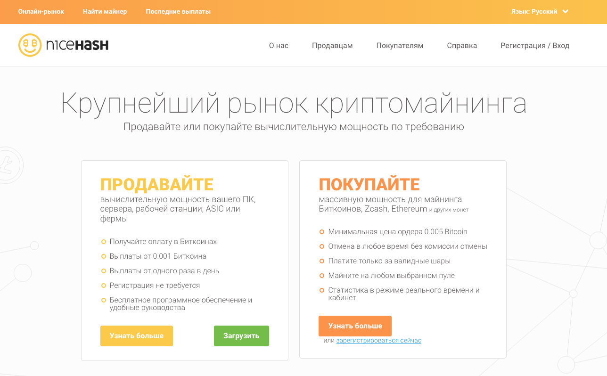
Task: Click 'Получайте оплату в Биткоинах' text
Action: pyautogui.click(x=163, y=242)
